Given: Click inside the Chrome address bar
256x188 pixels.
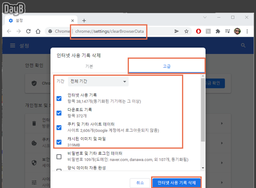Looking at the screenshot, I should tap(109, 31).
